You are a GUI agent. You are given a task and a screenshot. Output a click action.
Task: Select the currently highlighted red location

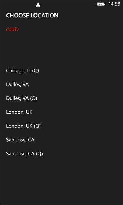pos(12,29)
